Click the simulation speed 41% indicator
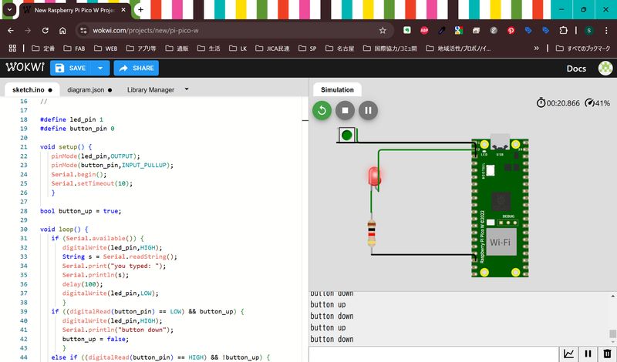Screen dimensions: 617x362 [x=597, y=103]
